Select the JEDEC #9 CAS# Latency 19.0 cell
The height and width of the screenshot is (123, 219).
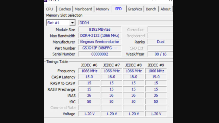(x=156, y=77)
